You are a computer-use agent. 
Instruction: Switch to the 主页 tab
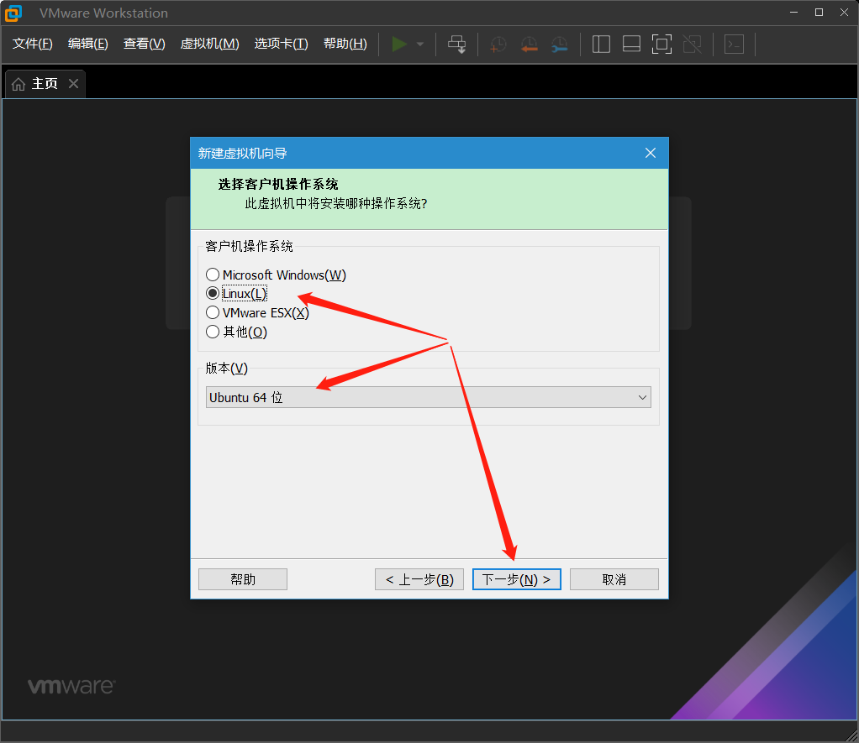[x=45, y=84]
